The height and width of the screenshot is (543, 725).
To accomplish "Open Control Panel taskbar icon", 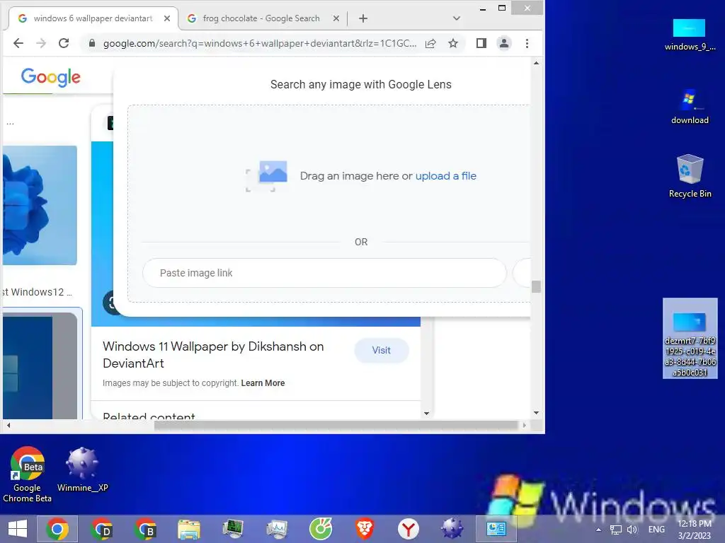I will [496, 529].
